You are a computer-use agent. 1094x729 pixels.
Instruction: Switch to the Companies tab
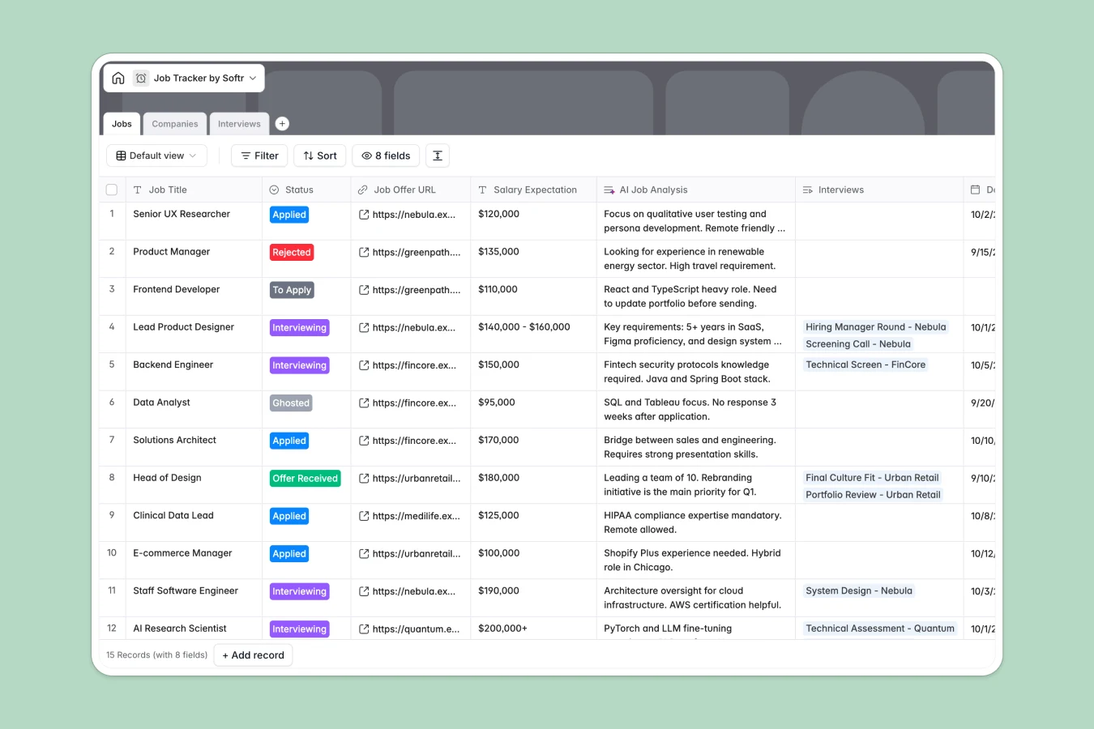point(174,123)
